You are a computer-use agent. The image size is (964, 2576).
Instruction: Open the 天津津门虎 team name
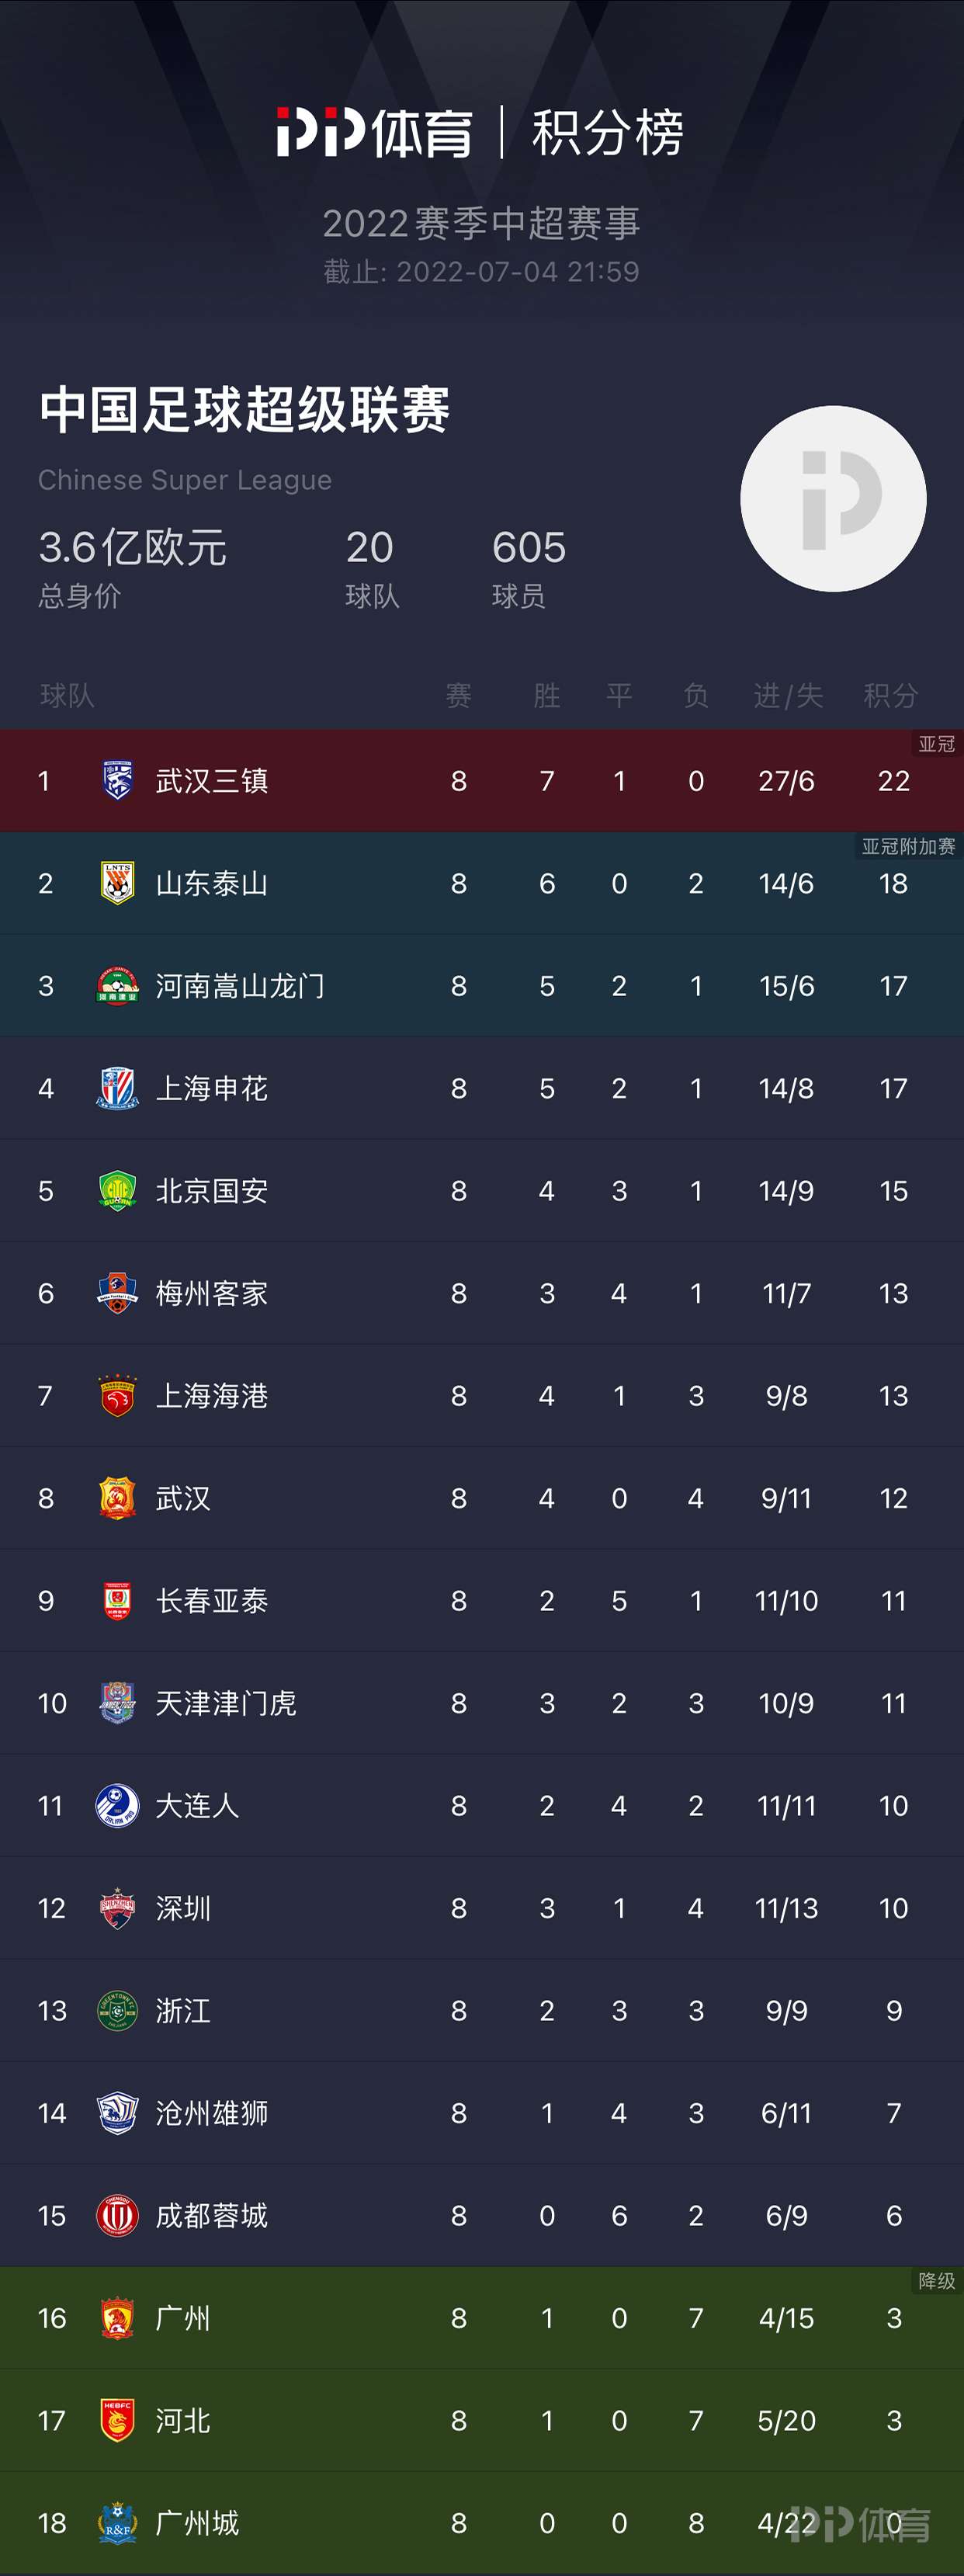tap(226, 1703)
